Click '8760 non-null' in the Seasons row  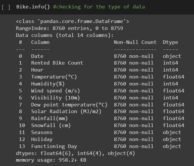[x=133, y=132]
